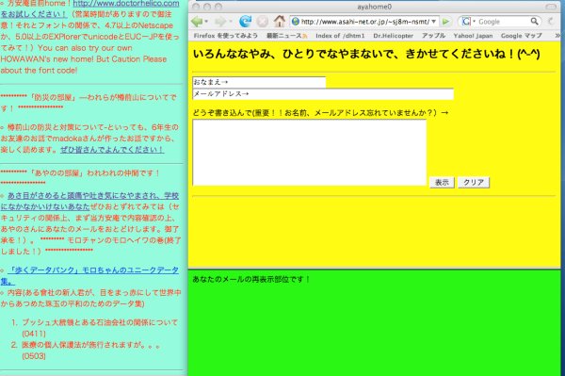Click the Forward arrow button
Viewport: 565px width, 376px height.
tap(219, 22)
